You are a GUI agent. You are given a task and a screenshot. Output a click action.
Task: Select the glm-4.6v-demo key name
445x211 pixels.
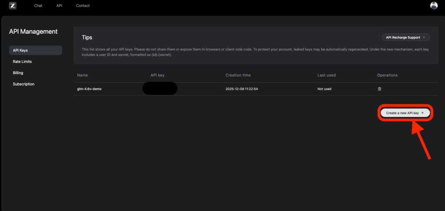pos(89,89)
